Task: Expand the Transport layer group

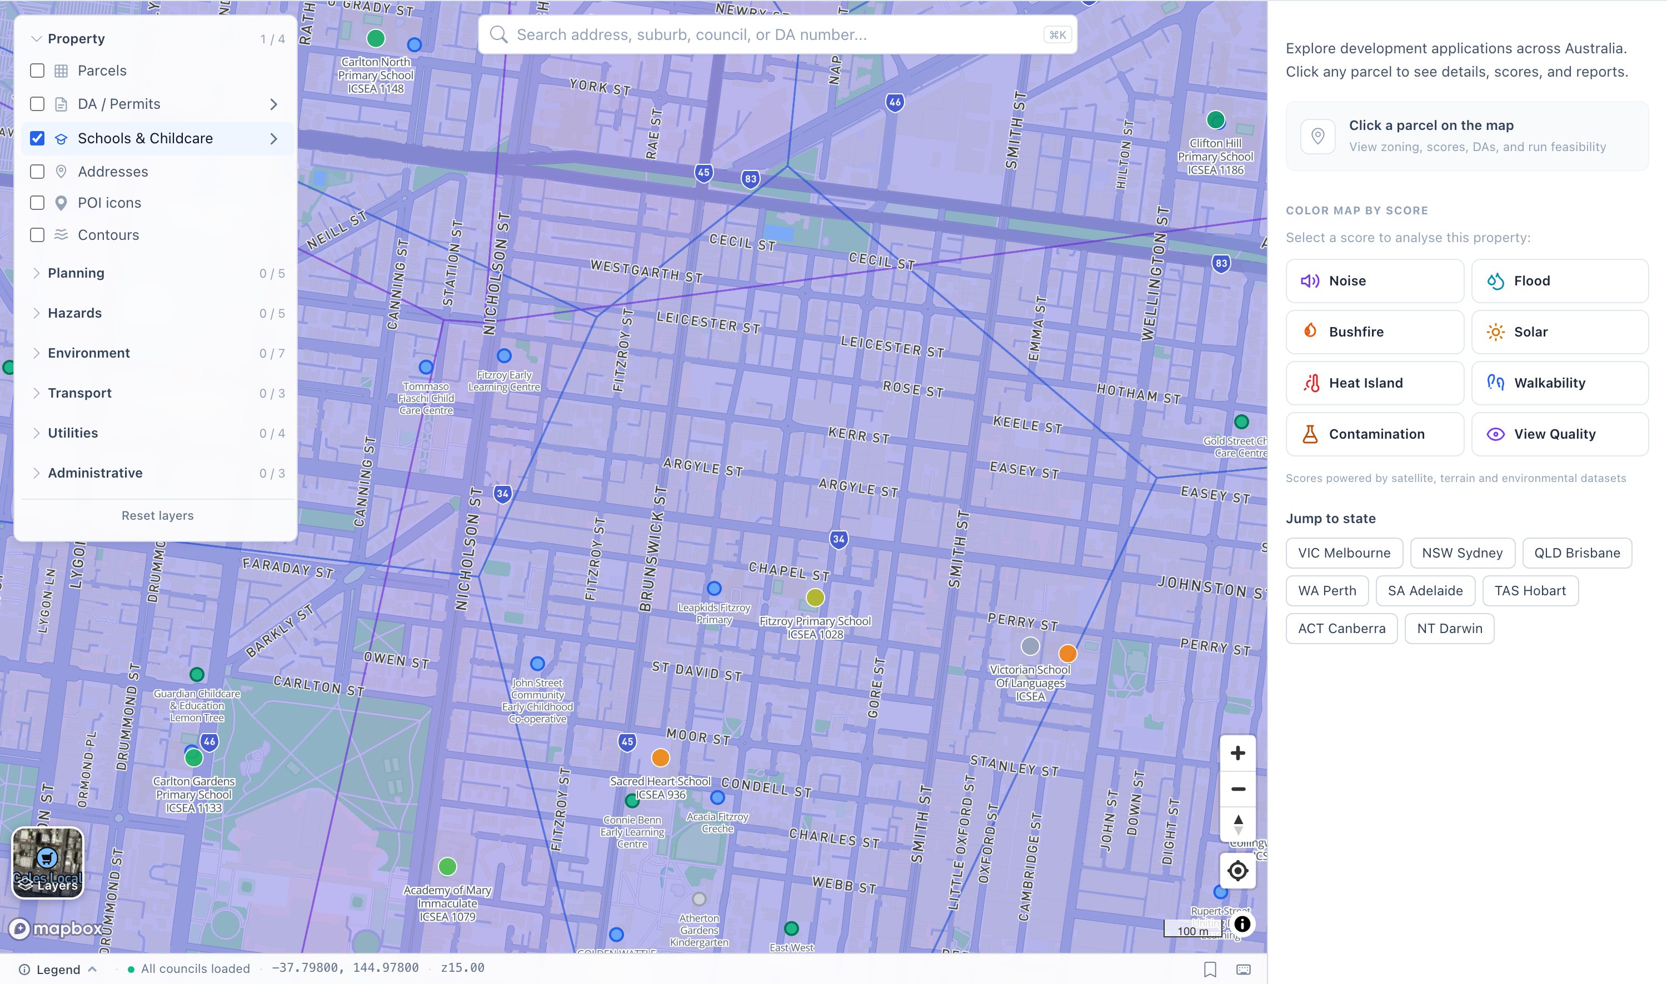Action: 157,393
